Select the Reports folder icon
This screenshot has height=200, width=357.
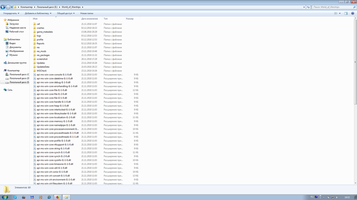[x=35, y=43]
